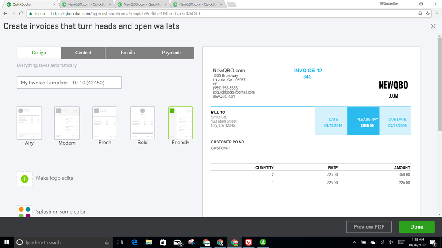Click the Splash on some color label
The image size is (442, 248).
(61, 212)
